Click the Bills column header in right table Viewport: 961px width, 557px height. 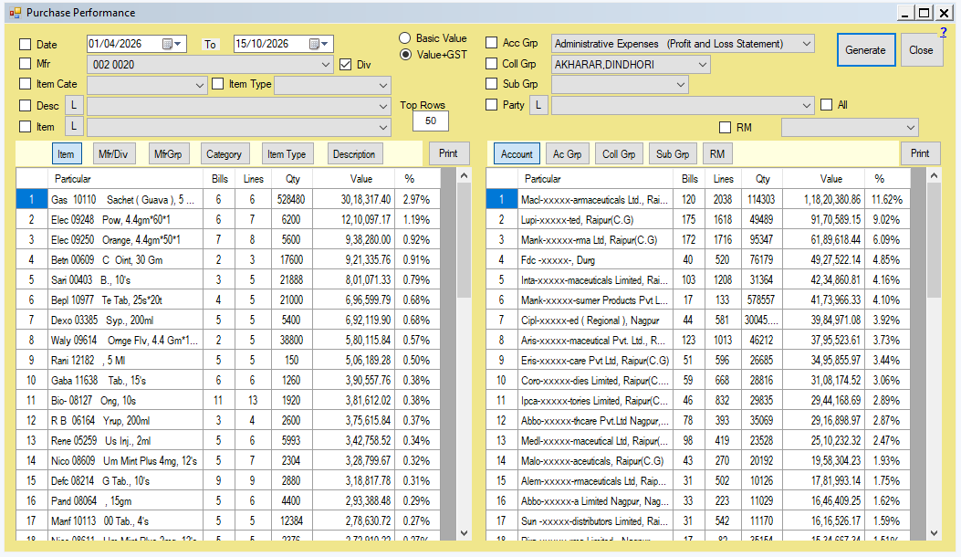[690, 179]
